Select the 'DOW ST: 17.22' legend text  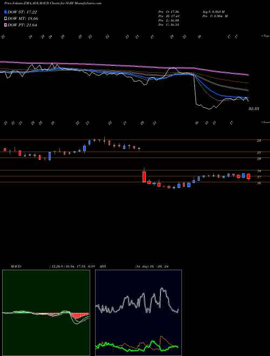[x=22, y=12]
